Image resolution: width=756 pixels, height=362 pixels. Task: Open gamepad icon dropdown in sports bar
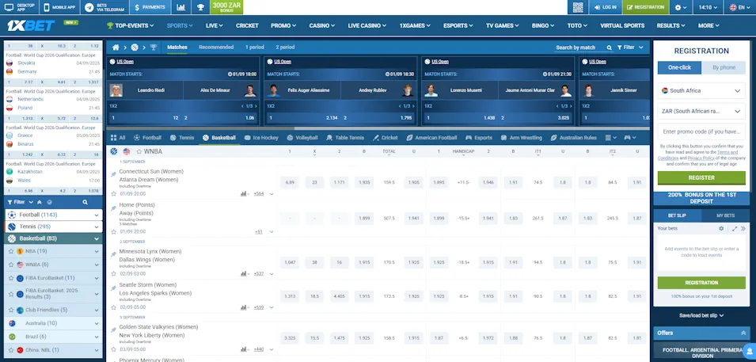point(630,138)
